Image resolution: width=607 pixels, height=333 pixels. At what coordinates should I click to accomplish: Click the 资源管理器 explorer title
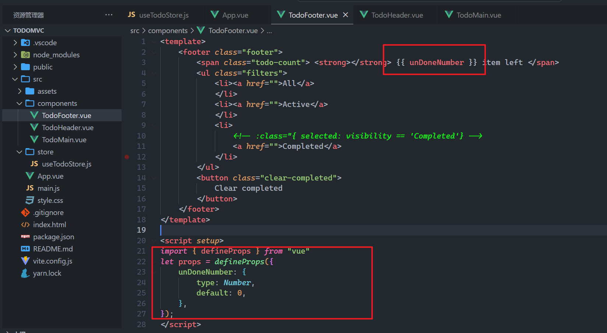point(29,15)
